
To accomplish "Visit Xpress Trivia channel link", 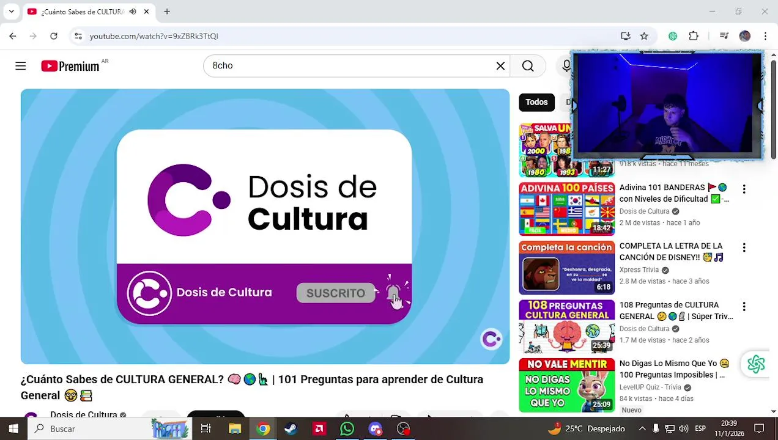I will point(639,270).
